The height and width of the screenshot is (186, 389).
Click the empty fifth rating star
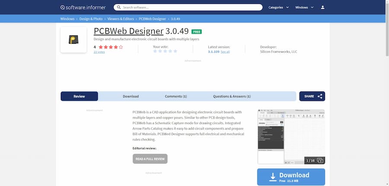121,47
